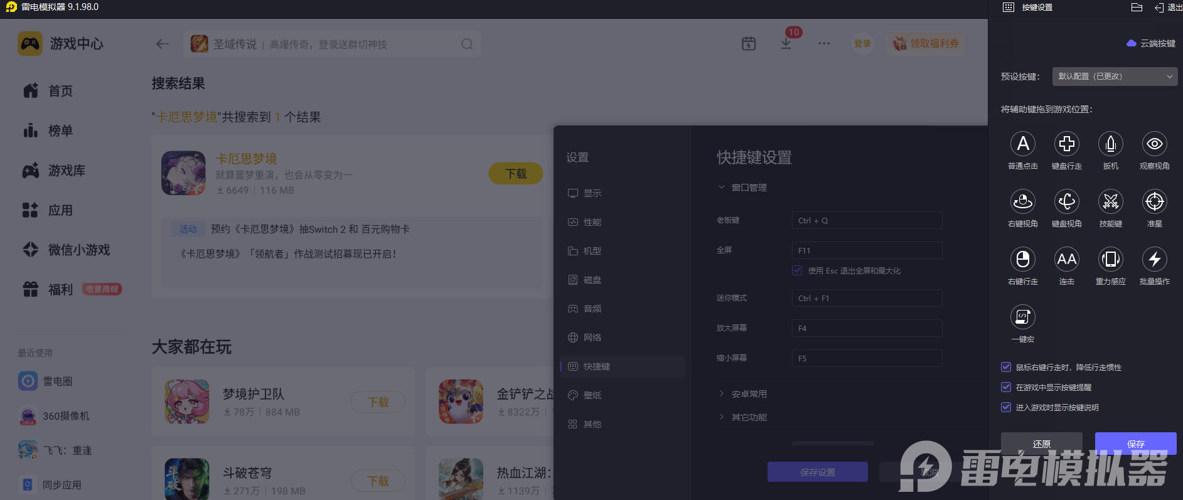Choose the 准星 crosshair tool

(x=1155, y=202)
